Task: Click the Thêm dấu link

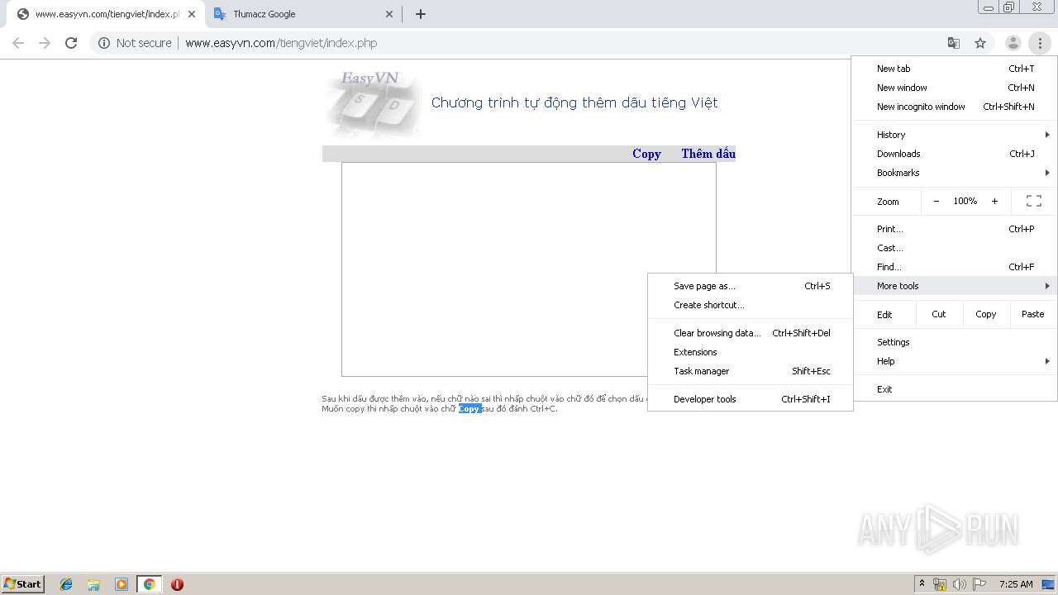Action: 708,154
